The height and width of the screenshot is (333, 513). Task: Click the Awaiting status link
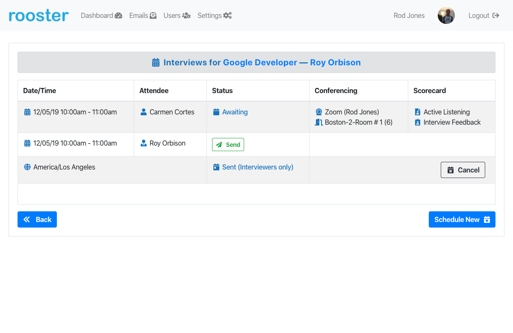[x=235, y=112]
